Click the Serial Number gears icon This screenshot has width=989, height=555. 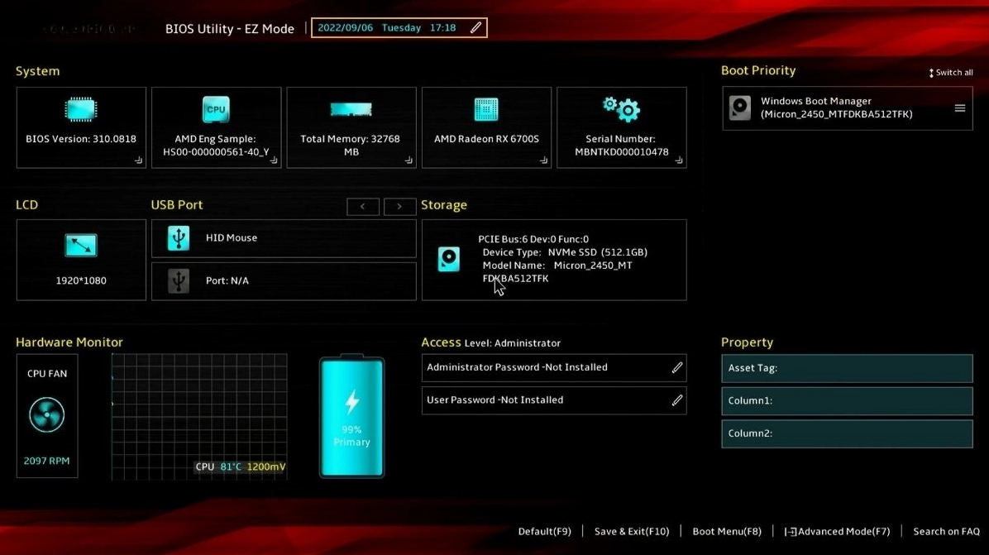621,108
